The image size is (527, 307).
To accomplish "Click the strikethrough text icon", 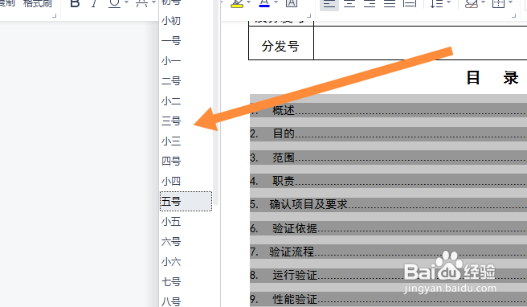I will 141,3.
